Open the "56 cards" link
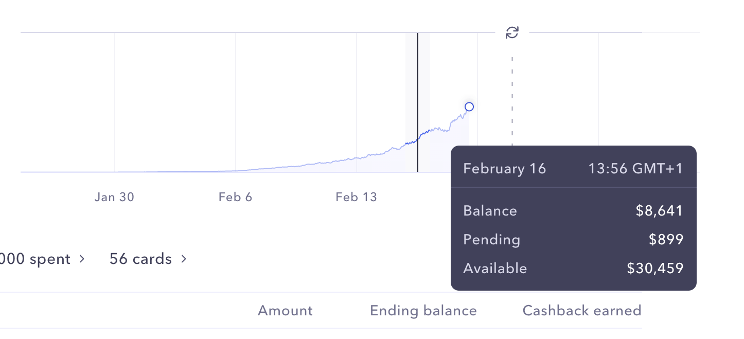The image size is (744, 339). click(140, 259)
